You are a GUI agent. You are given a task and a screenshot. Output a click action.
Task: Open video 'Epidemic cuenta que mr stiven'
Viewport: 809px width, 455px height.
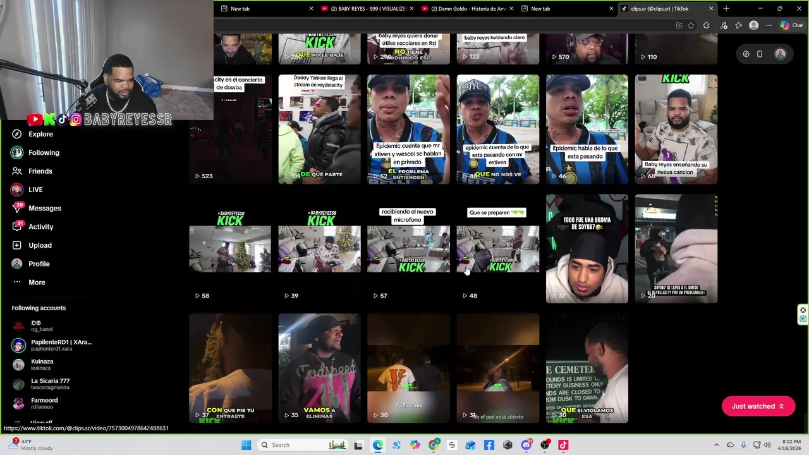[408, 130]
